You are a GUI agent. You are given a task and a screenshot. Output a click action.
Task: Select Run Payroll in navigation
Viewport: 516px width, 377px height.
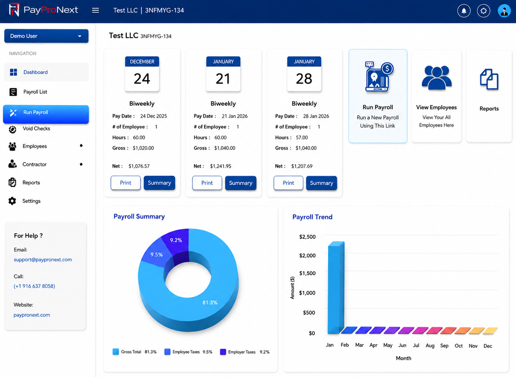[46, 114]
